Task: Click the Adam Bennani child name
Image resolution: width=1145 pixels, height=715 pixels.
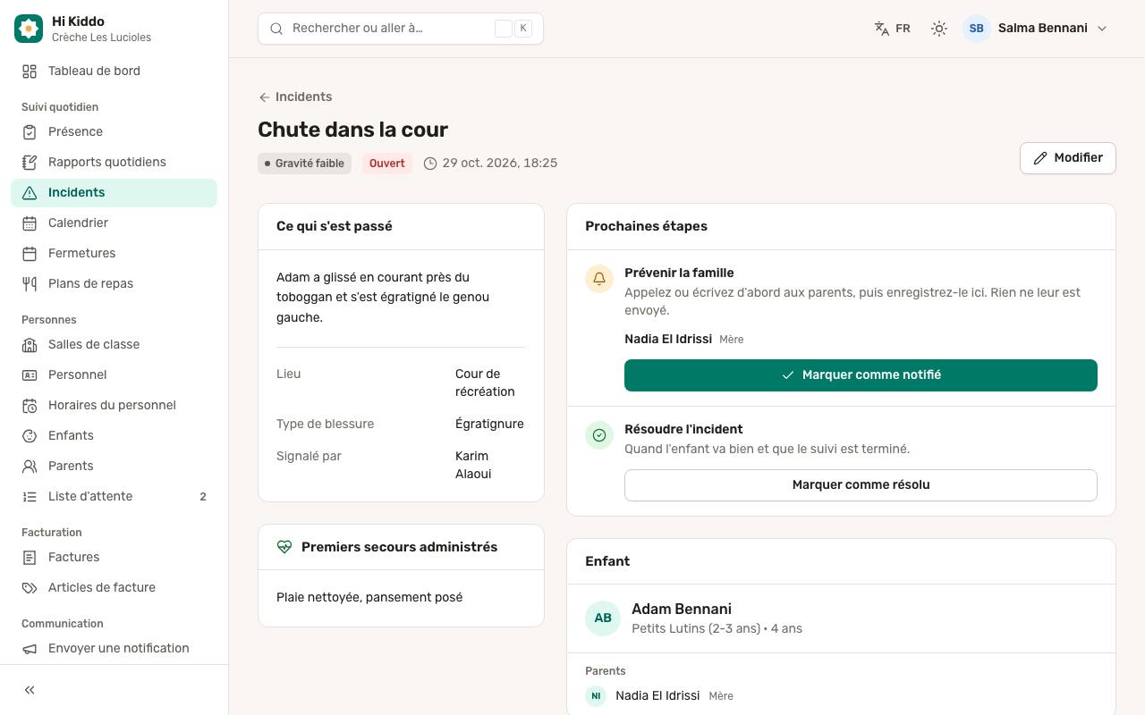Action: coord(682,610)
